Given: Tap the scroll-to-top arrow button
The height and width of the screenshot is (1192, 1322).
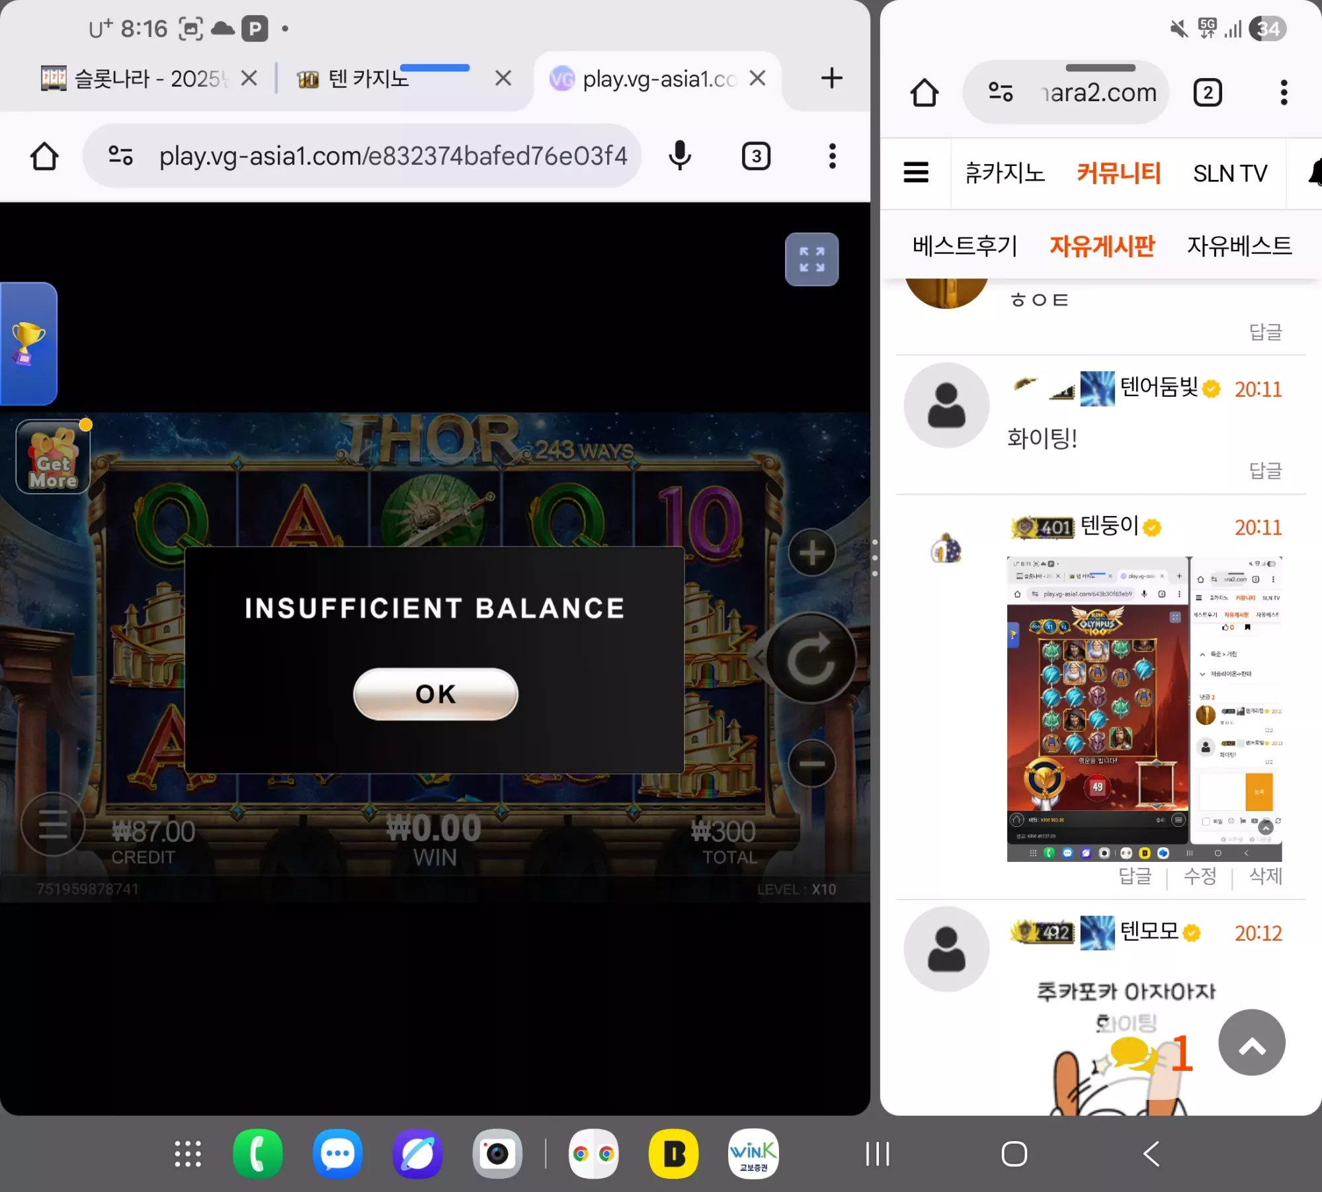Looking at the screenshot, I should point(1252,1043).
